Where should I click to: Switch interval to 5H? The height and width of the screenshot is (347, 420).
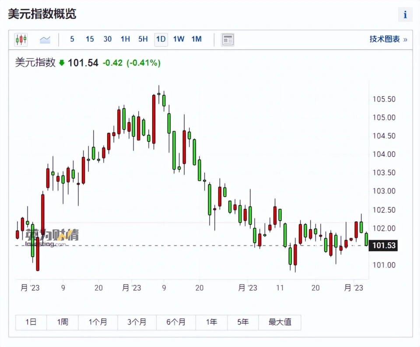[x=143, y=39]
